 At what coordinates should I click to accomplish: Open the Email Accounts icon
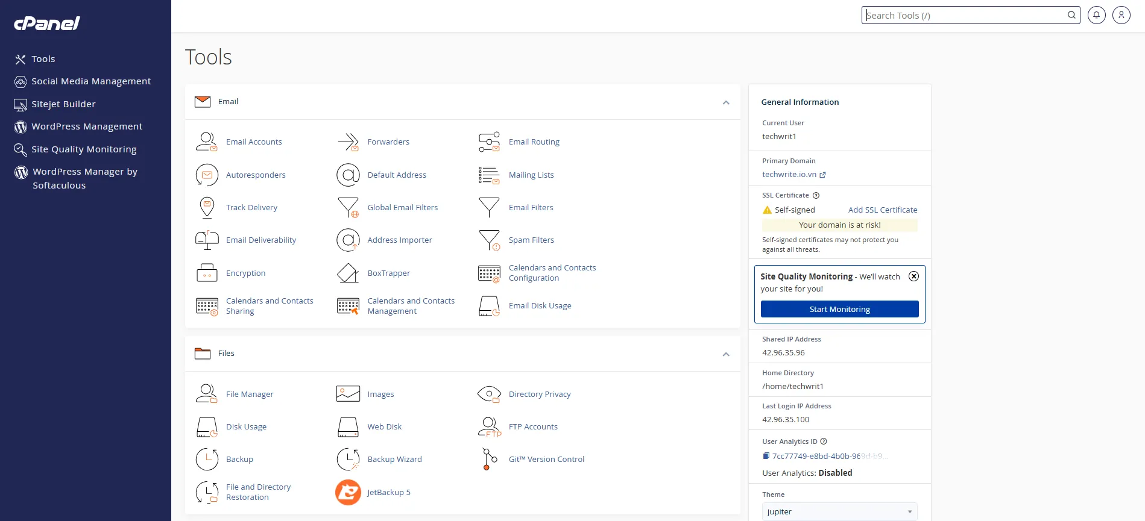click(x=207, y=142)
